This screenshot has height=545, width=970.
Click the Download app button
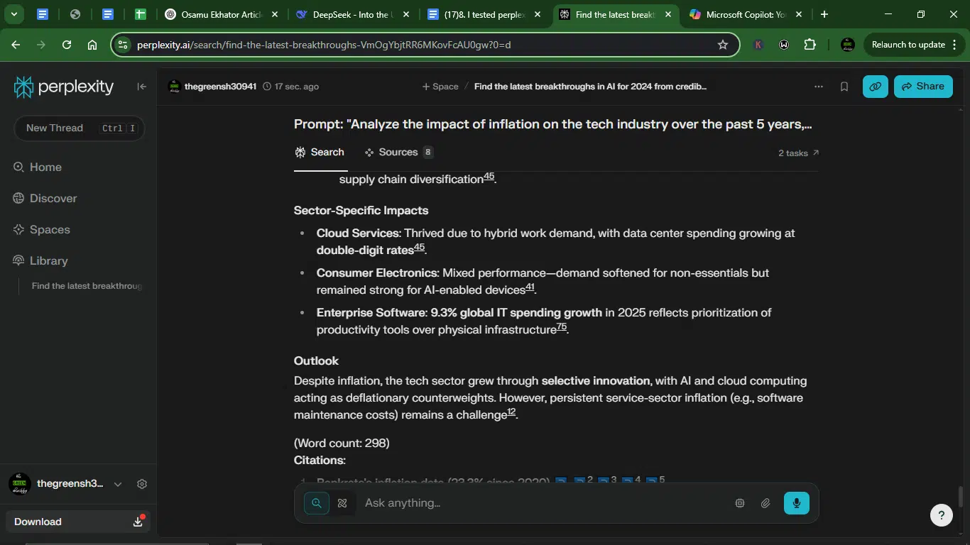[78, 522]
